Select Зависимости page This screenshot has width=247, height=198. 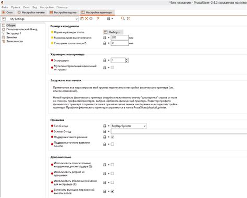tap(15, 41)
